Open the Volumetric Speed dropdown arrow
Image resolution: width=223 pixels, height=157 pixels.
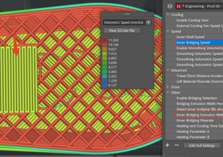(x=148, y=22)
